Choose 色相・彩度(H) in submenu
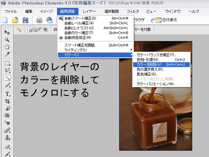 (x=161, y=60)
